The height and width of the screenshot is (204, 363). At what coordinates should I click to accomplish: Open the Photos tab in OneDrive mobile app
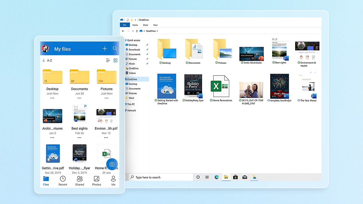pos(96,181)
